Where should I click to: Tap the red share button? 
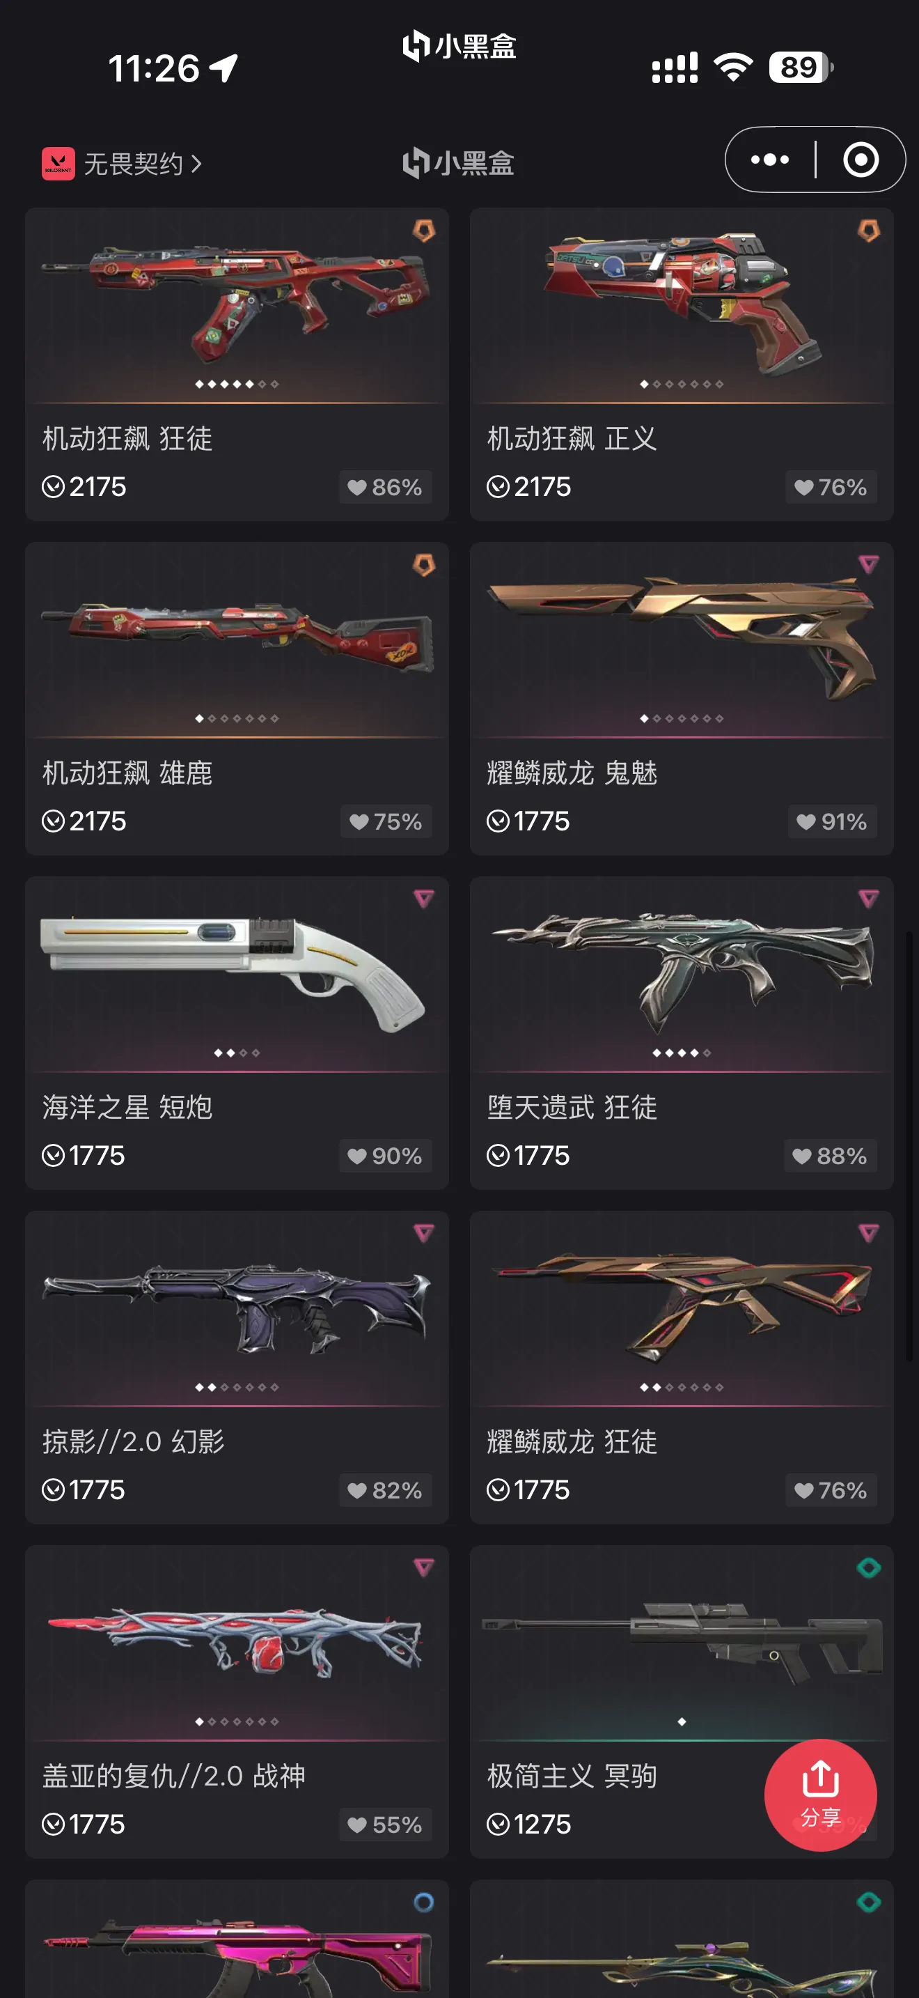(x=820, y=1795)
